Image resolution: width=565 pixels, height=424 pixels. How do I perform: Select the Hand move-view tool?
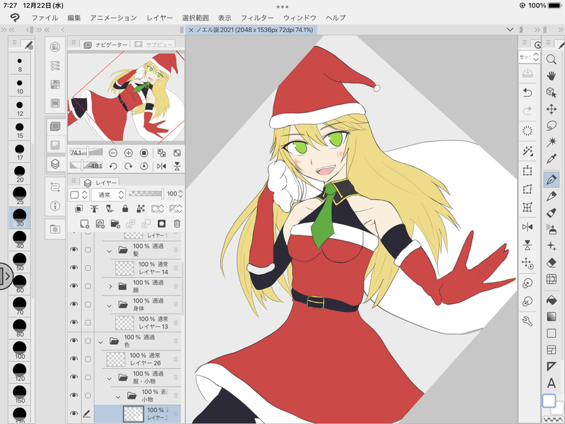click(551, 76)
